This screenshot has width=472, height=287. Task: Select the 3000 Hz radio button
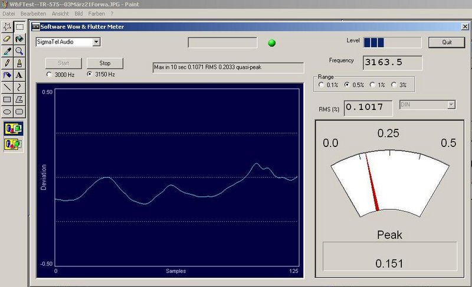pos(49,75)
